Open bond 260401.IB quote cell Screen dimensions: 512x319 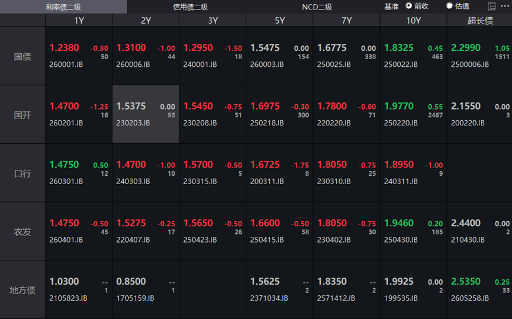[79, 231]
